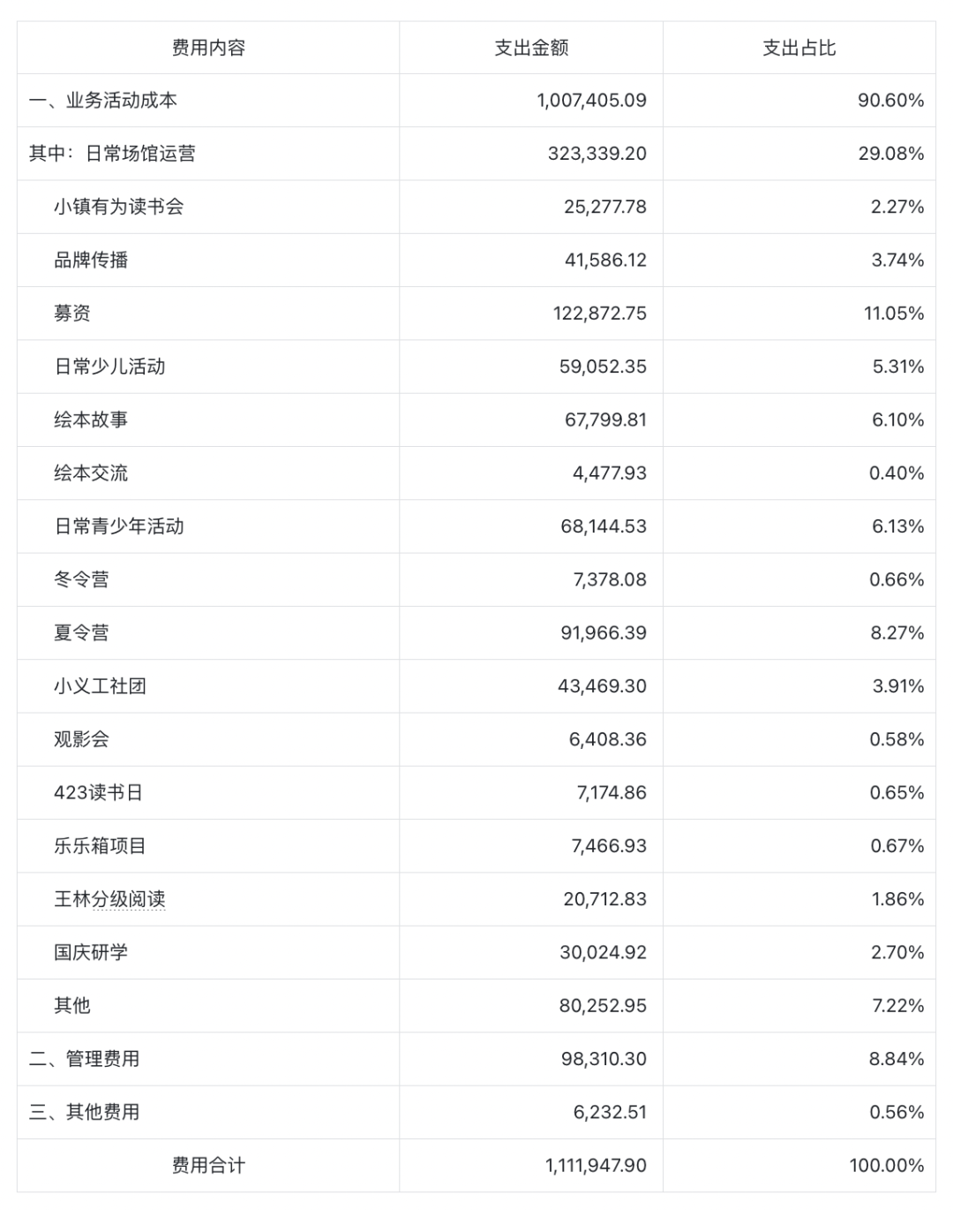Click the 二、管理费用 row label
Screen dimensions: 953x1210
click(85, 1058)
